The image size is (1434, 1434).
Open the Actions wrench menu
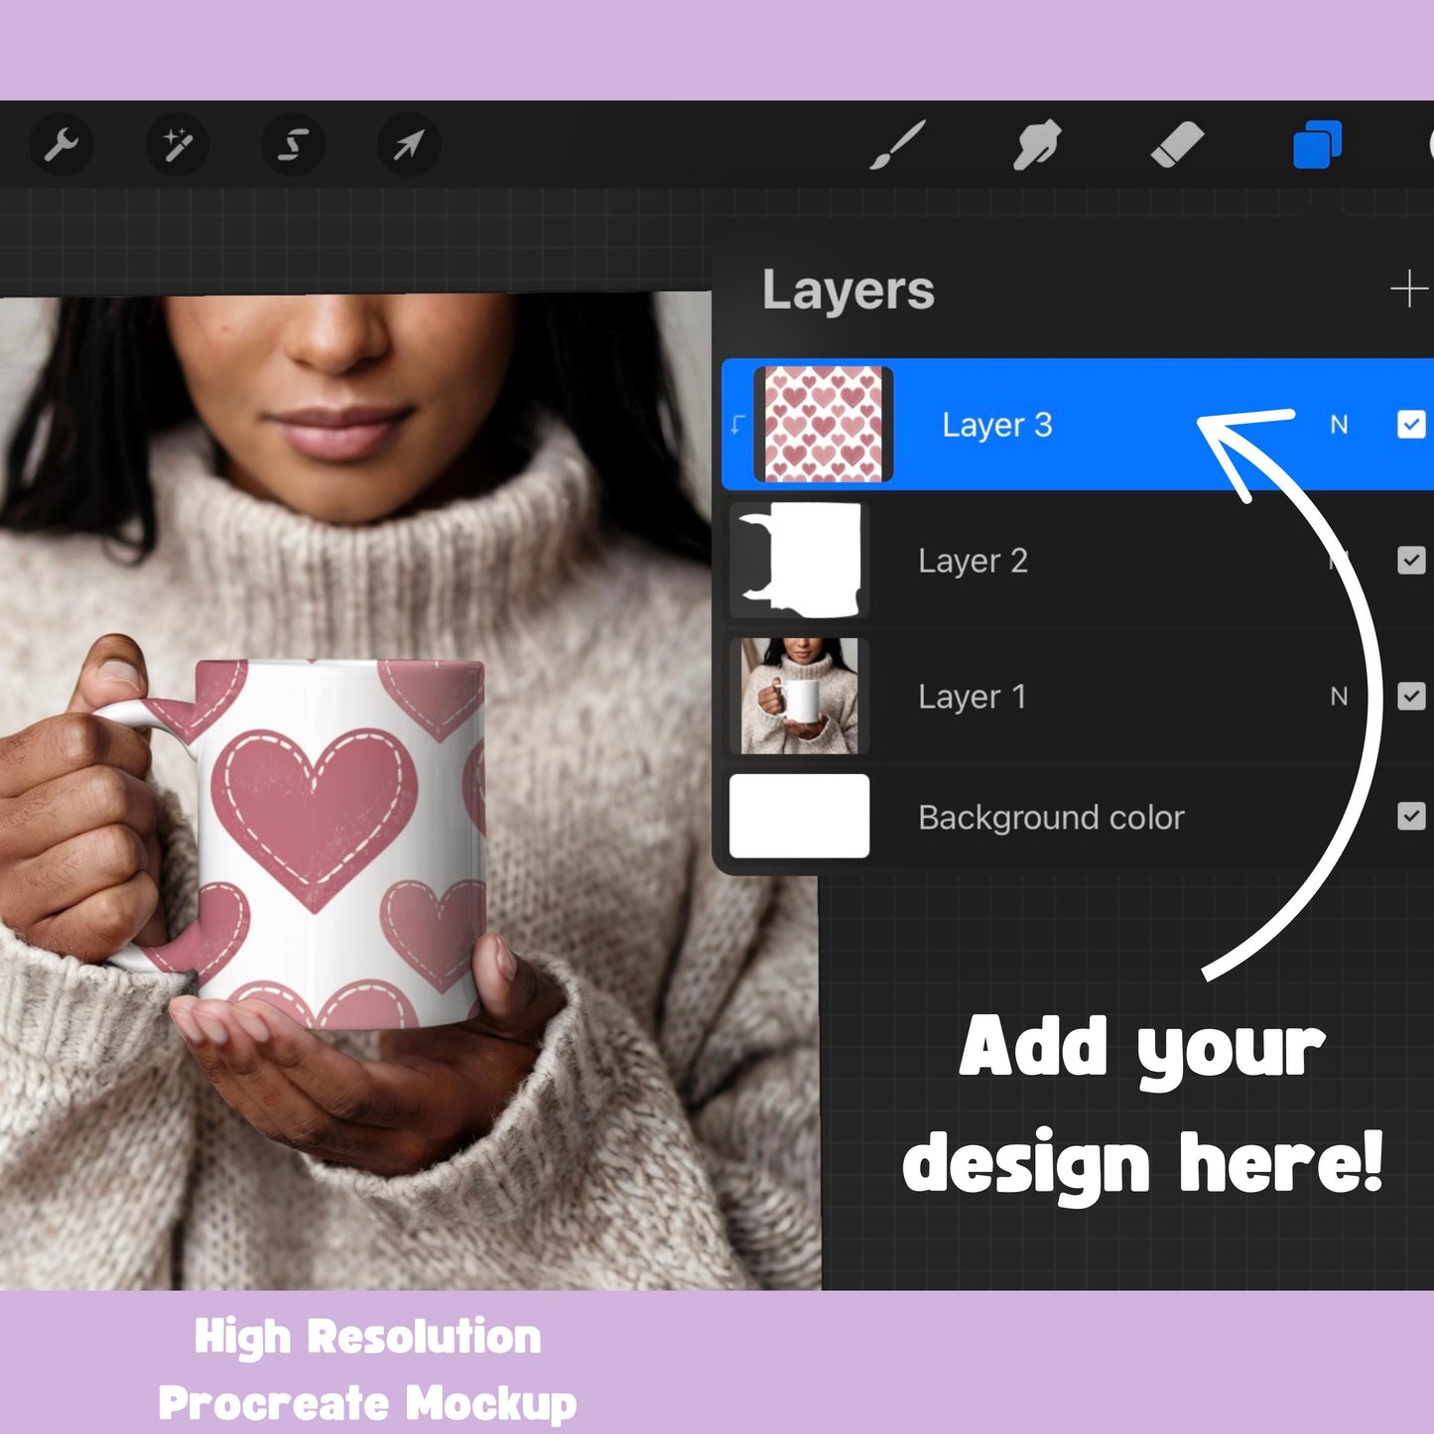tap(62, 145)
